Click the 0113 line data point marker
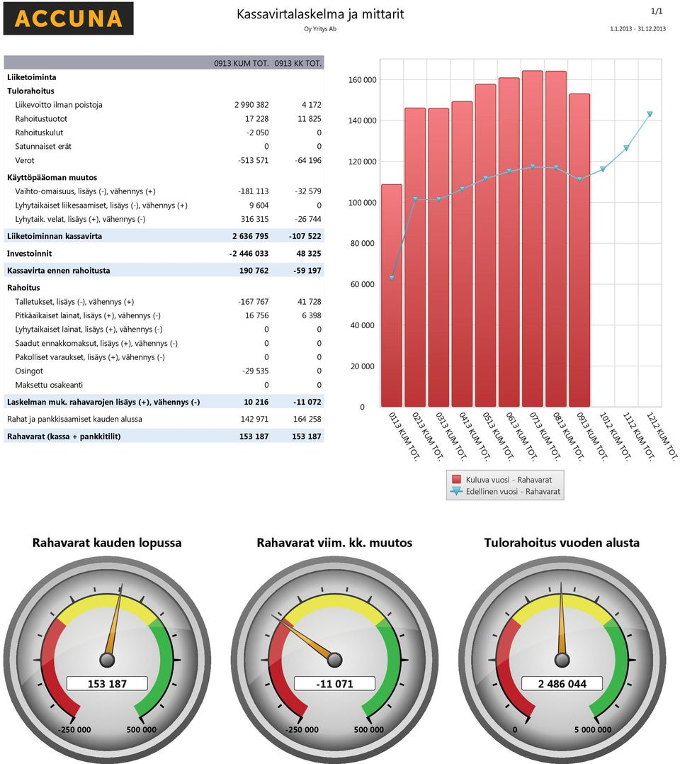This screenshot has width=680, height=764. coord(392,277)
